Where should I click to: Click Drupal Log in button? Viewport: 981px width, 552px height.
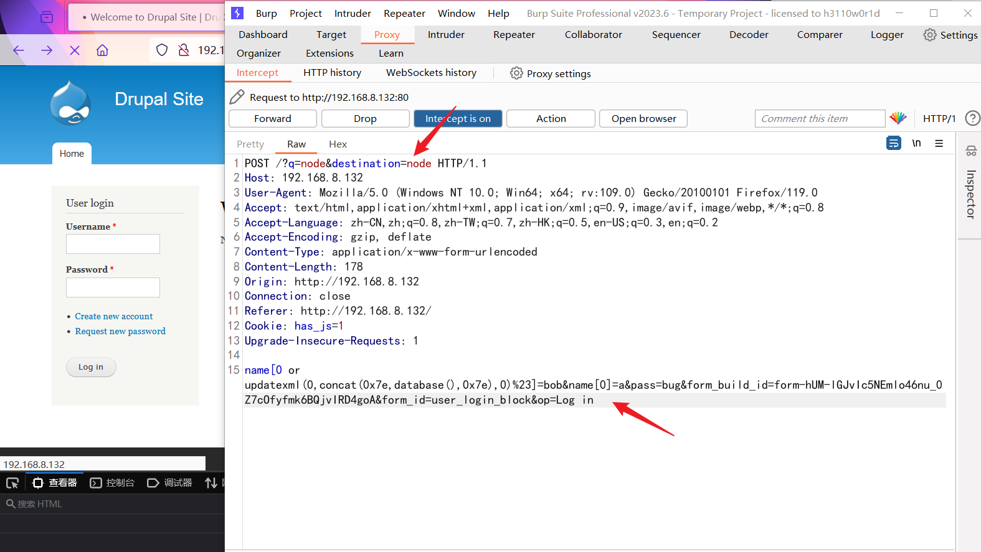[91, 367]
